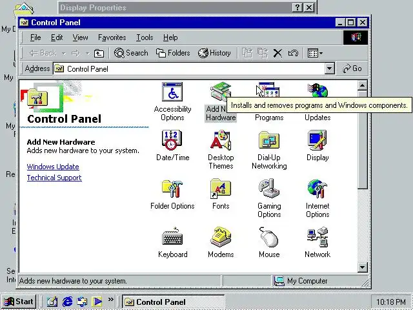The image size is (413, 310).
Task: Open the Gaming Options joystick icon
Action: click(269, 188)
